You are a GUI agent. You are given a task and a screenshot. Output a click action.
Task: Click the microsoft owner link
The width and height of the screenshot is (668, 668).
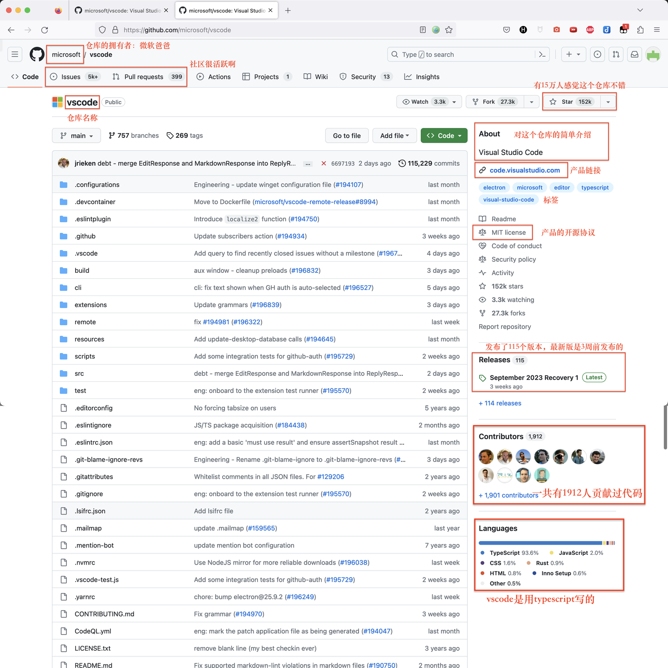66,54
